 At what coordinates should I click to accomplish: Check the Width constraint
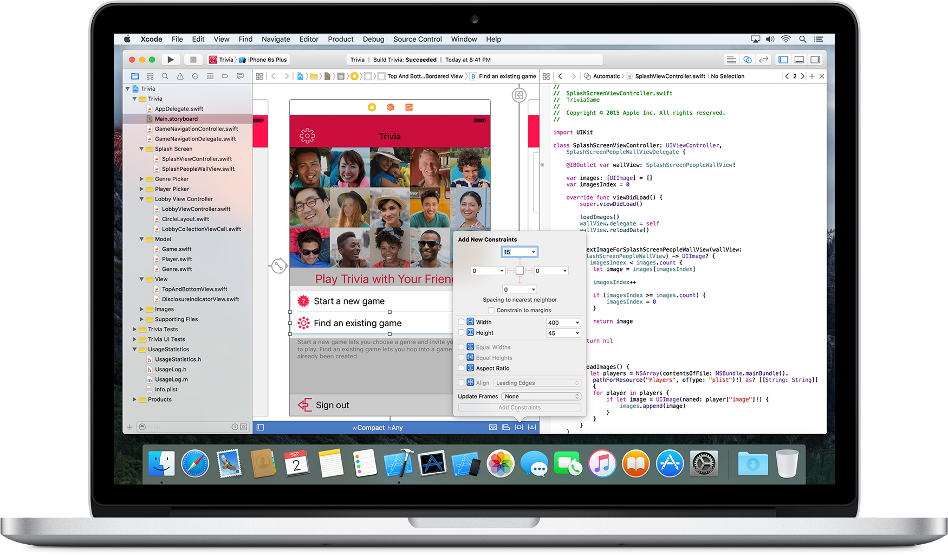point(461,322)
